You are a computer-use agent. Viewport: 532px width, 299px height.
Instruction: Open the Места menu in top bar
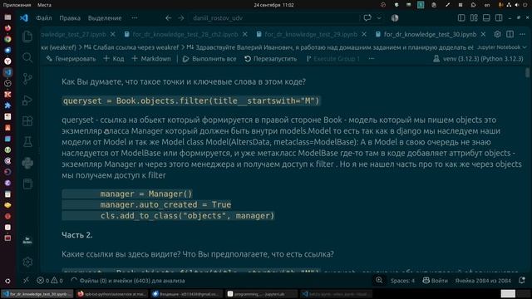[x=44, y=5]
